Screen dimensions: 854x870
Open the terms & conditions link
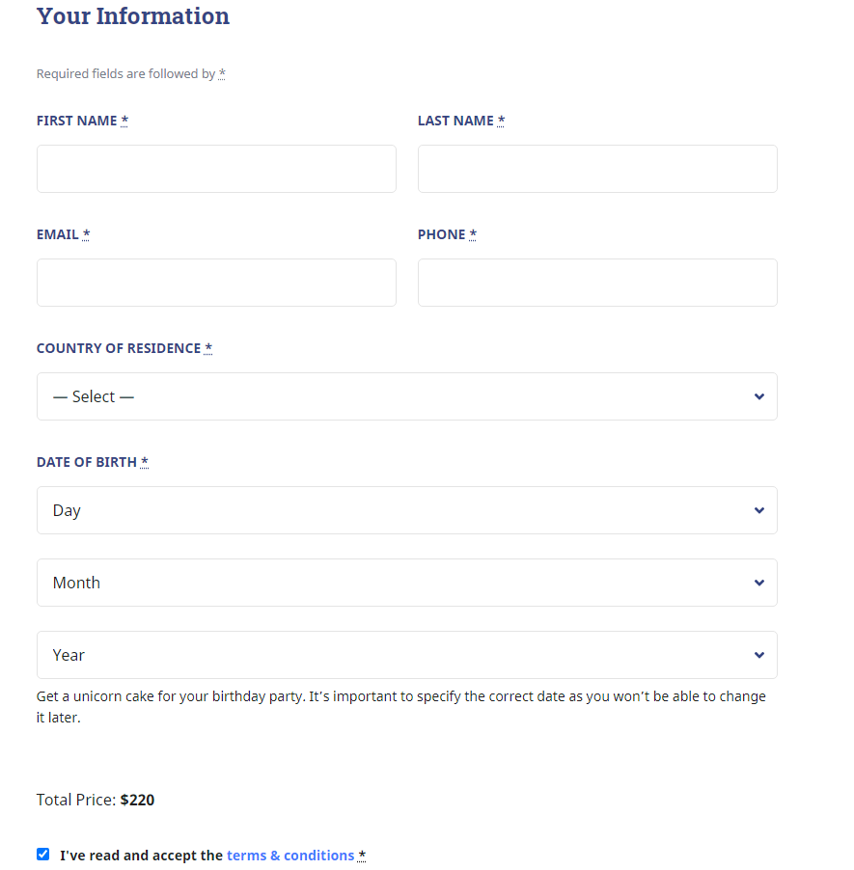coord(290,855)
